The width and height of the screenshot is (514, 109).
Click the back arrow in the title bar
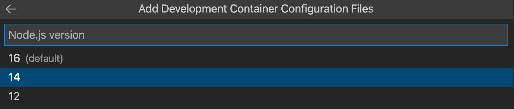pos(11,9)
